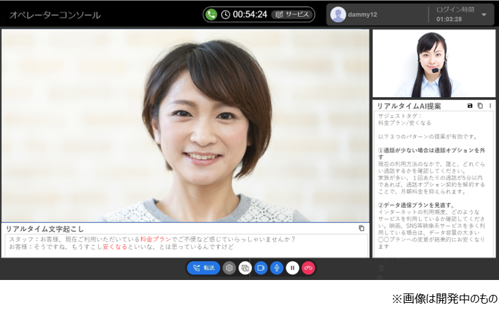Click the 00:54:24 call duration

tap(249, 15)
